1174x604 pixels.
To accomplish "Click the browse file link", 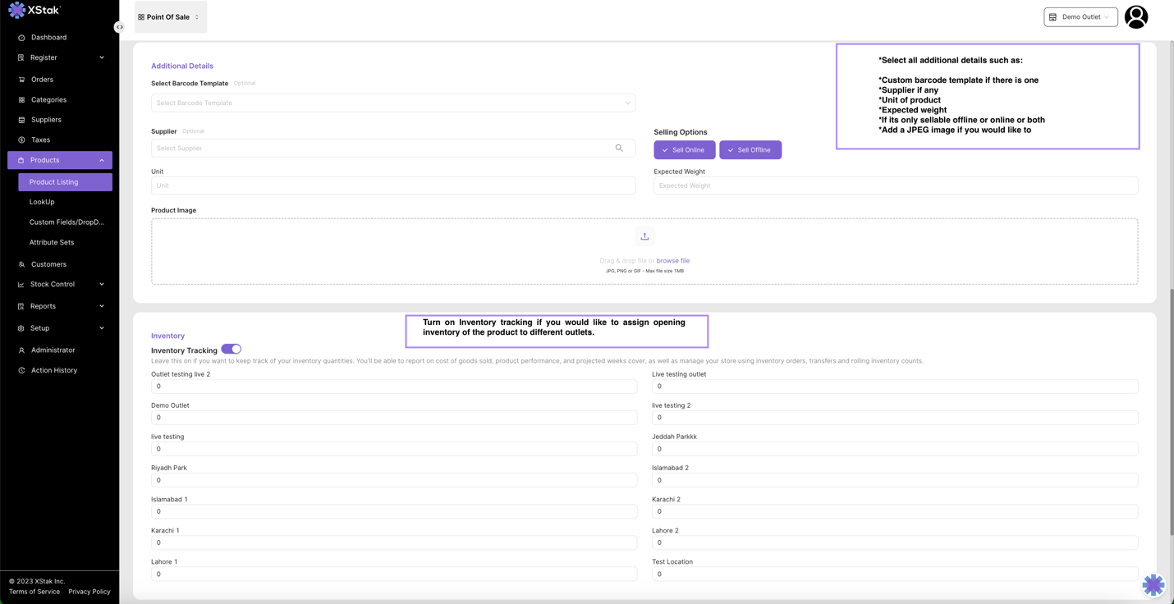I will click(x=672, y=261).
